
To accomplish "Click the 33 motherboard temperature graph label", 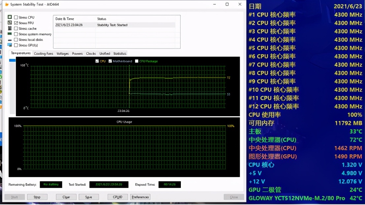I will pyautogui.click(x=228, y=94).
